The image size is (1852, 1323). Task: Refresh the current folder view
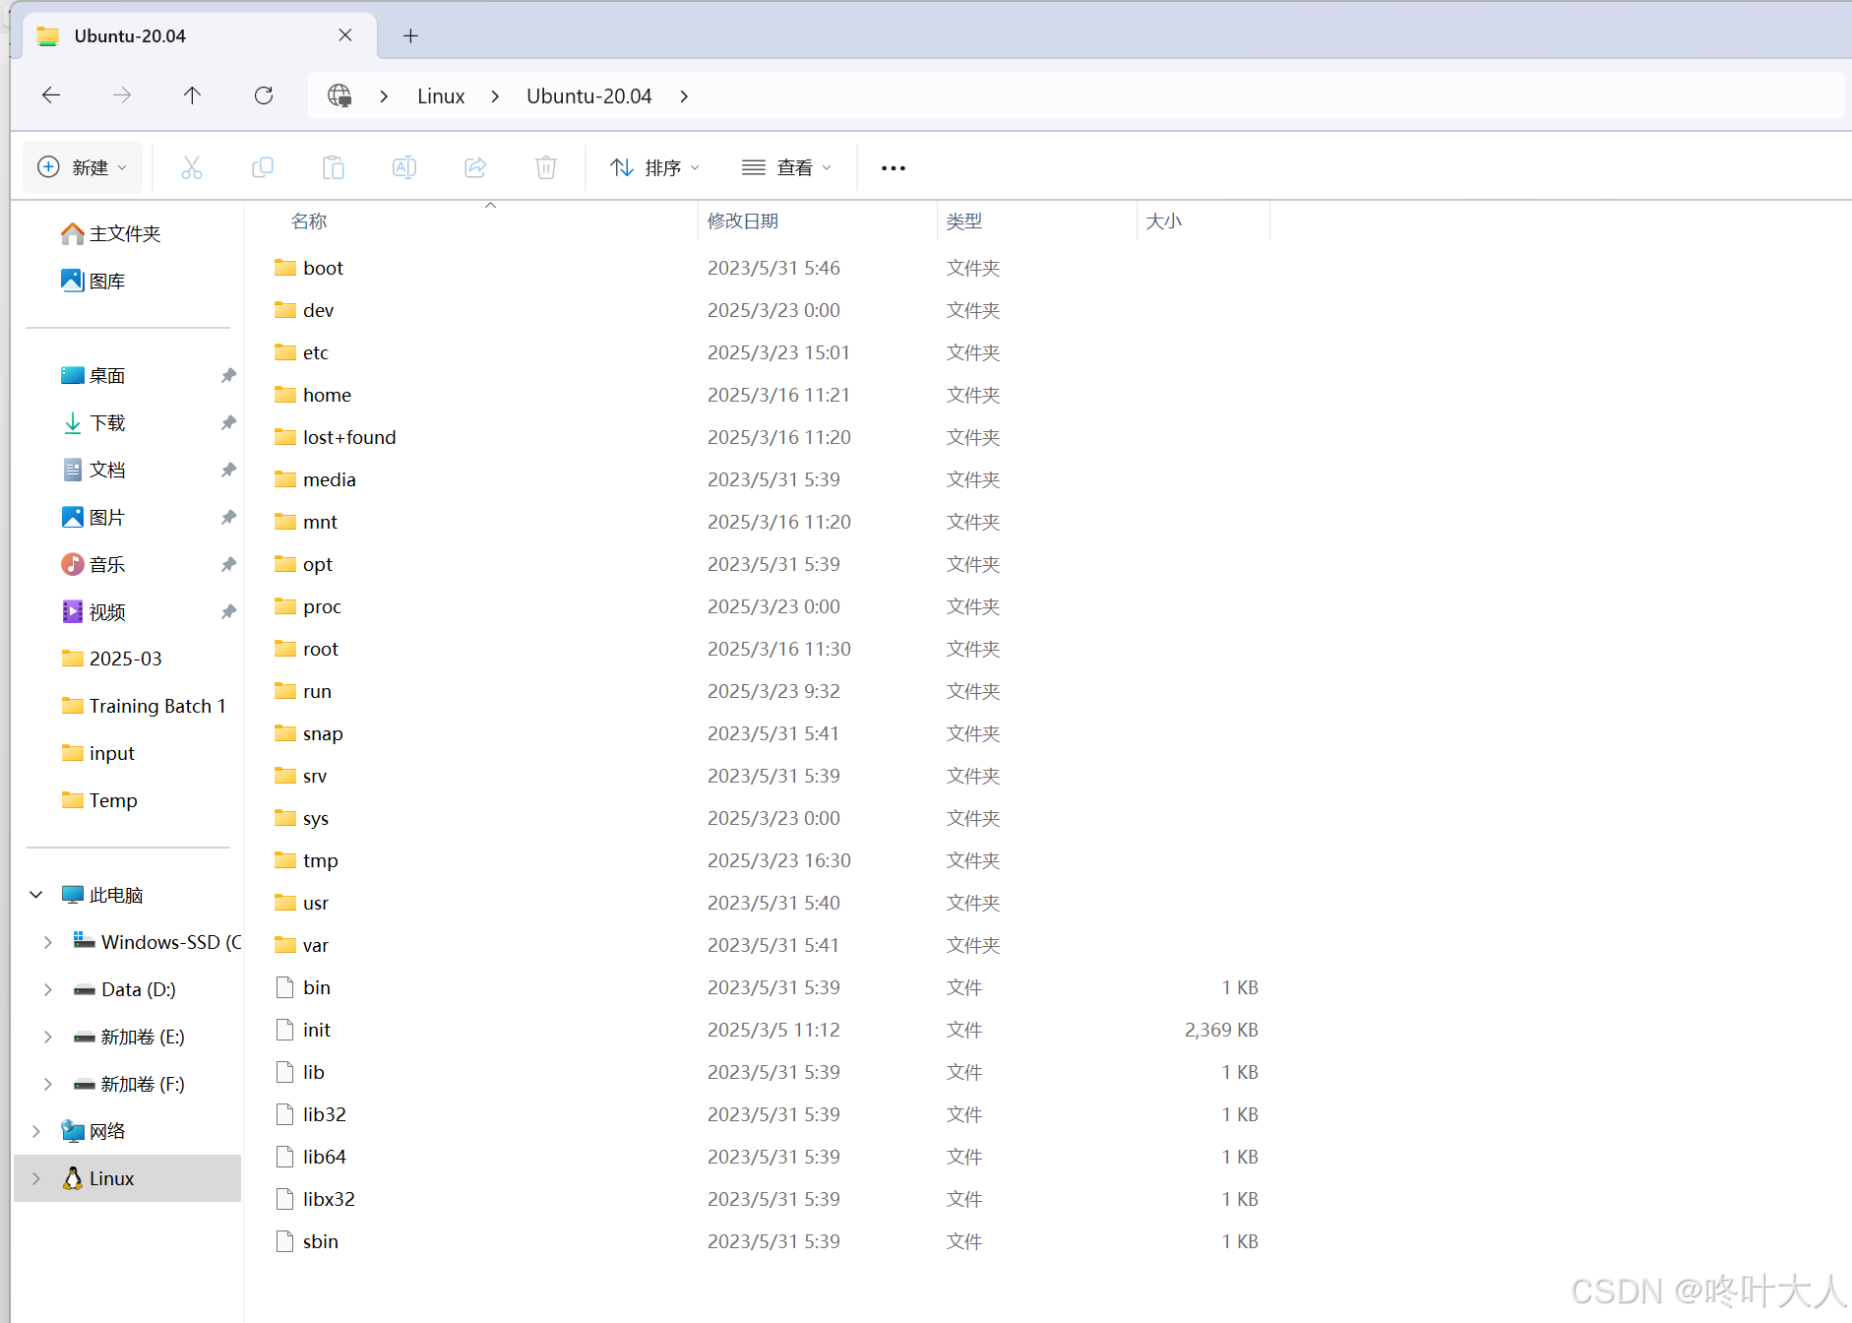(x=263, y=95)
